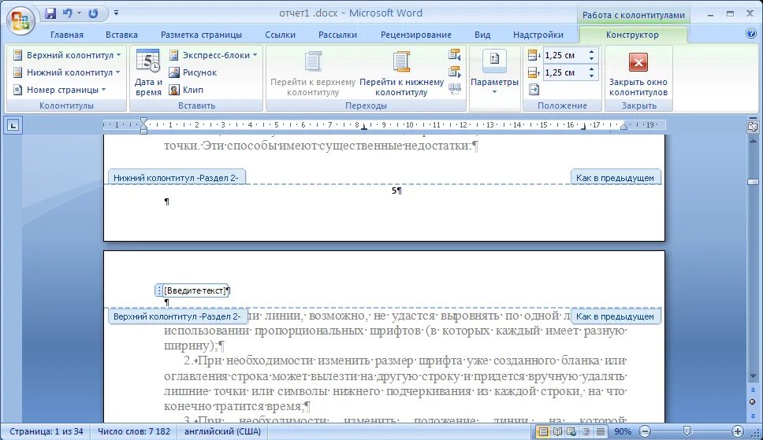Undo the last action
The width and height of the screenshot is (763, 440).
click(x=67, y=13)
